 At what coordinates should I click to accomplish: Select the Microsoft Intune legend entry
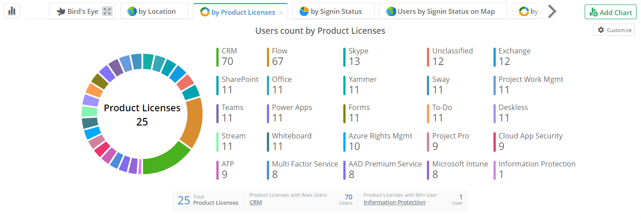(458, 170)
